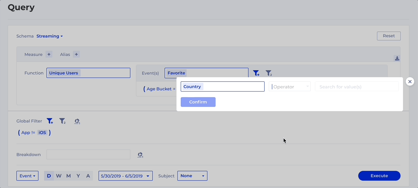Viewport: 418px width, 188px height.
Task: Select monthly granularity M
Action: (69, 176)
